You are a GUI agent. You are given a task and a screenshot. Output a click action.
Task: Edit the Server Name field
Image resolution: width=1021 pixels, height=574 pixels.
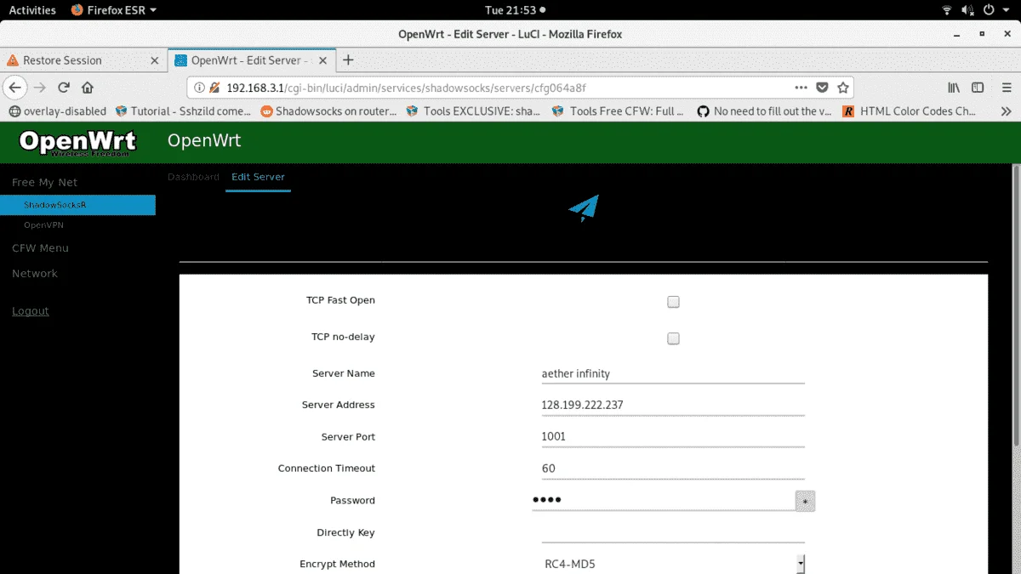tap(673, 374)
